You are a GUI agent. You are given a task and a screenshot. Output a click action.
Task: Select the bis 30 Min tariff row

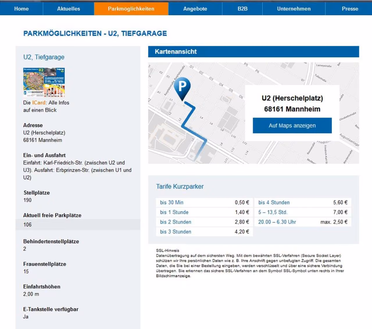[204, 203]
